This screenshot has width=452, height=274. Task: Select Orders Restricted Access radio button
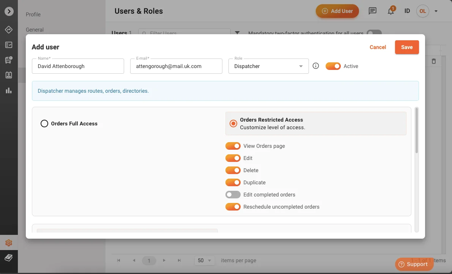(x=233, y=124)
